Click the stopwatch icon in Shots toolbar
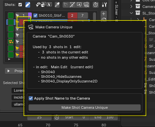Screen dimensions: 155x127 pos(96,5)
